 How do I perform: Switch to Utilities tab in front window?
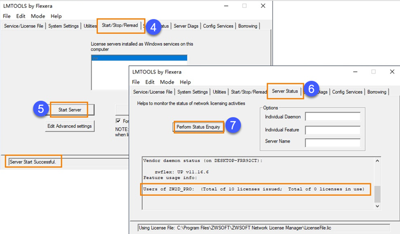[219, 92]
